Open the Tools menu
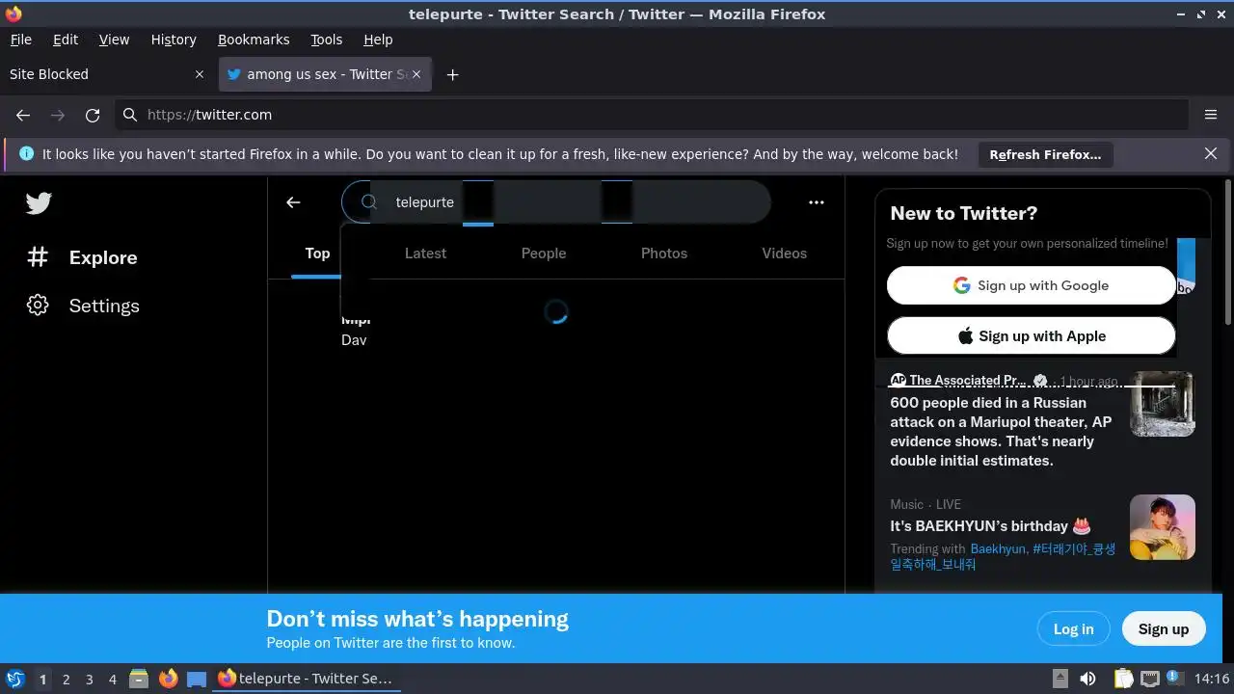Viewport: 1234px width, 694px height. point(326,40)
